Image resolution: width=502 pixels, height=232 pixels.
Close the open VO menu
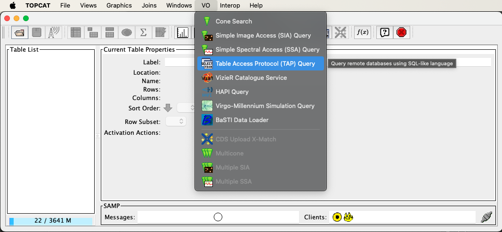click(206, 6)
